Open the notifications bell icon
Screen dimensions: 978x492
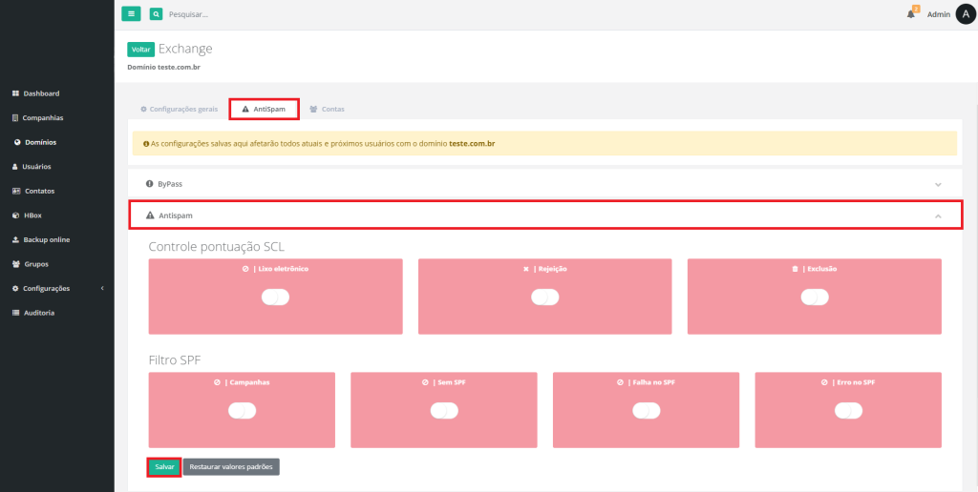pos(910,14)
